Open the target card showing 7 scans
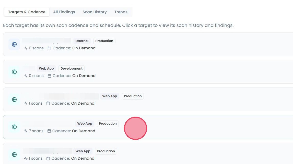This screenshot has height=164, width=293. click(x=148, y=127)
